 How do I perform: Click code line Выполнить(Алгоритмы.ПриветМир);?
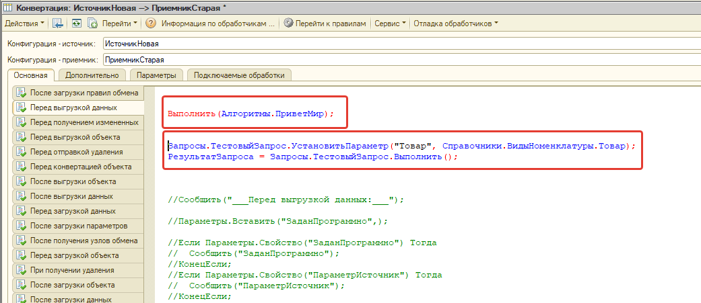tap(251, 114)
